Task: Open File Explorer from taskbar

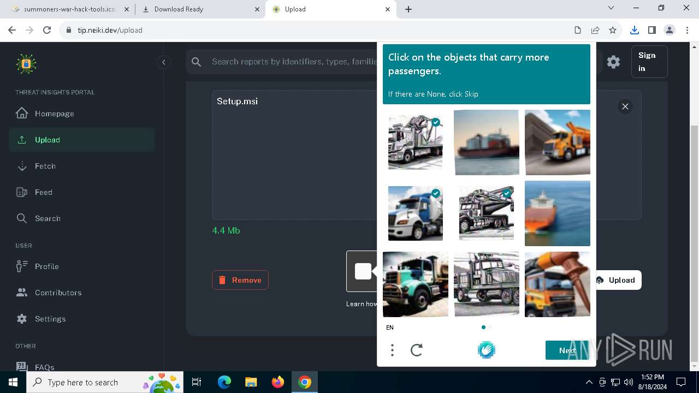Action: click(251, 382)
